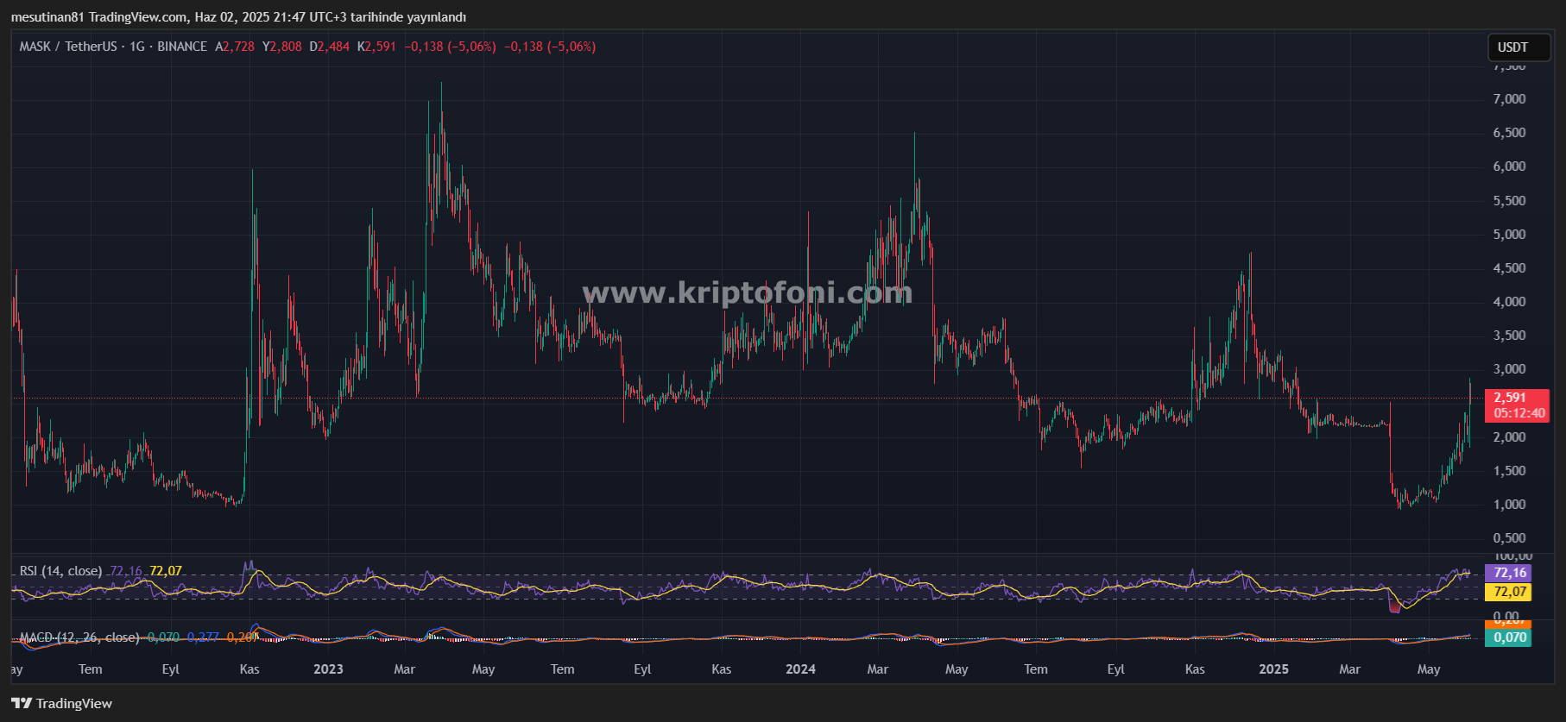Click the Haz 02, 2025 21:47 publish date
Viewport: 1566px width, 722px height.
[x=249, y=17]
